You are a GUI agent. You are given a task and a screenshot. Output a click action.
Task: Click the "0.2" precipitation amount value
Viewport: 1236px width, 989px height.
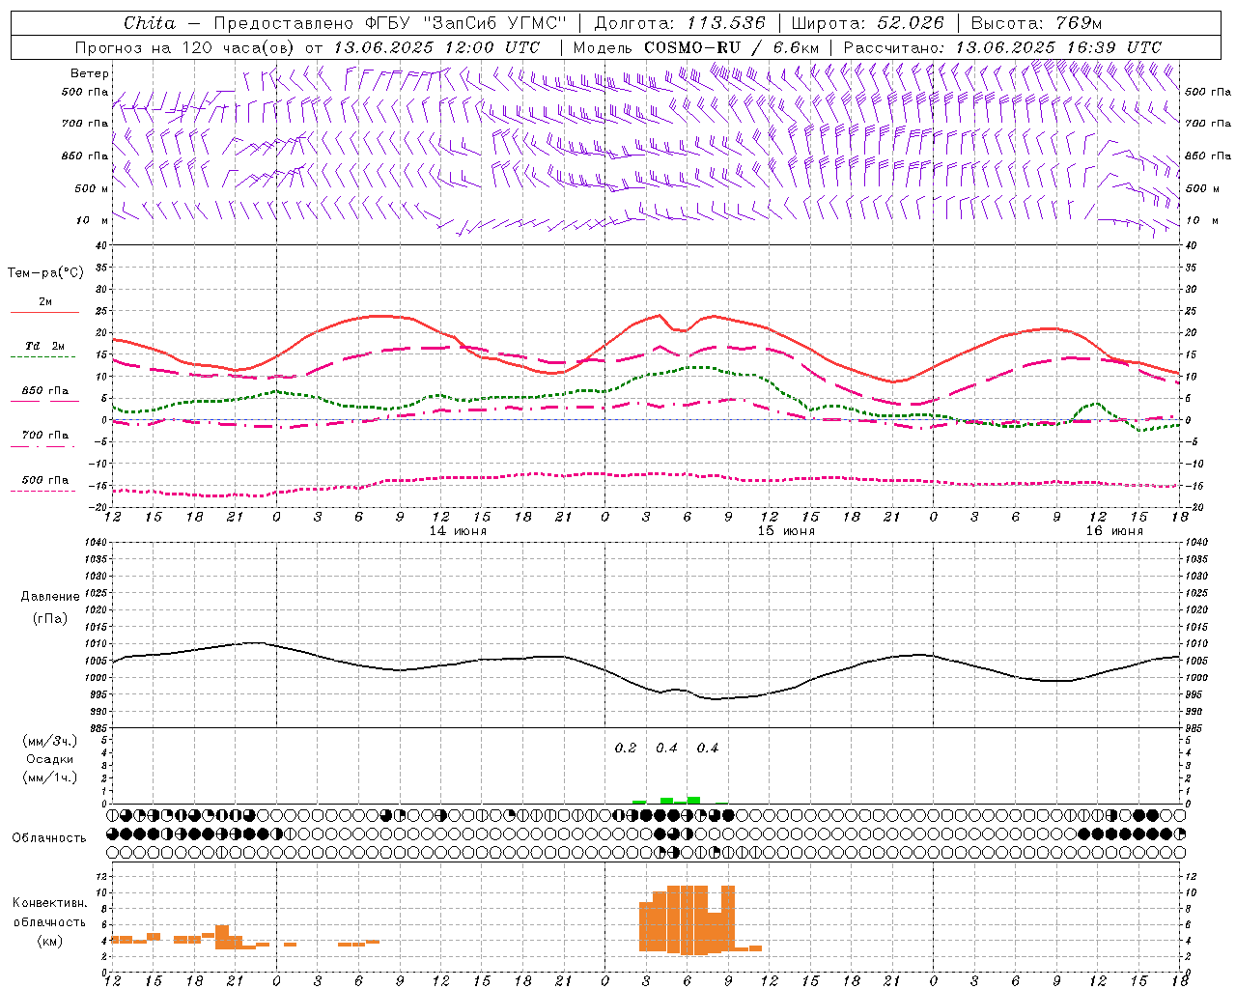click(x=626, y=749)
